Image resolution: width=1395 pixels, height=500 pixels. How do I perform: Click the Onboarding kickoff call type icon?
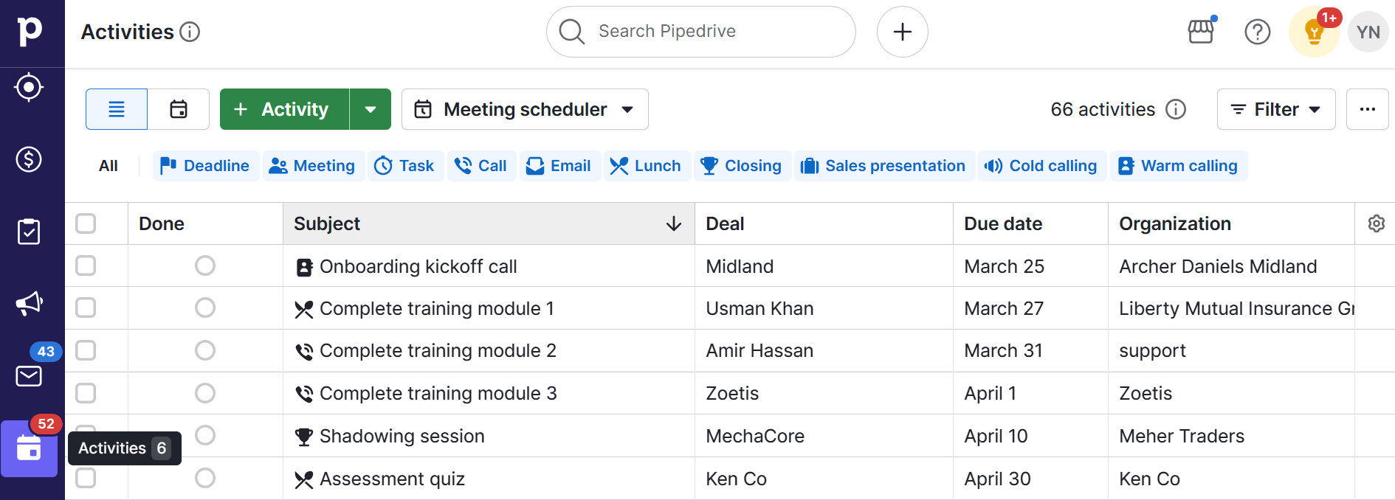pyautogui.click(x=304, y=267)
